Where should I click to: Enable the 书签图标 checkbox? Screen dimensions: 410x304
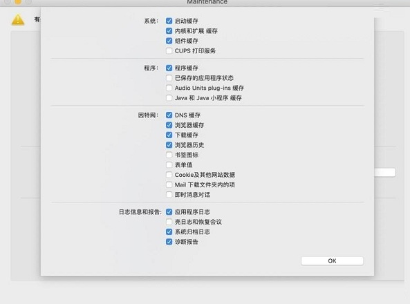[x=169, y=155]
